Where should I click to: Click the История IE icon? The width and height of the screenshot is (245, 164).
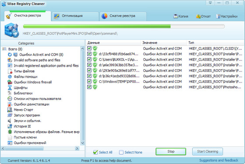10,126
